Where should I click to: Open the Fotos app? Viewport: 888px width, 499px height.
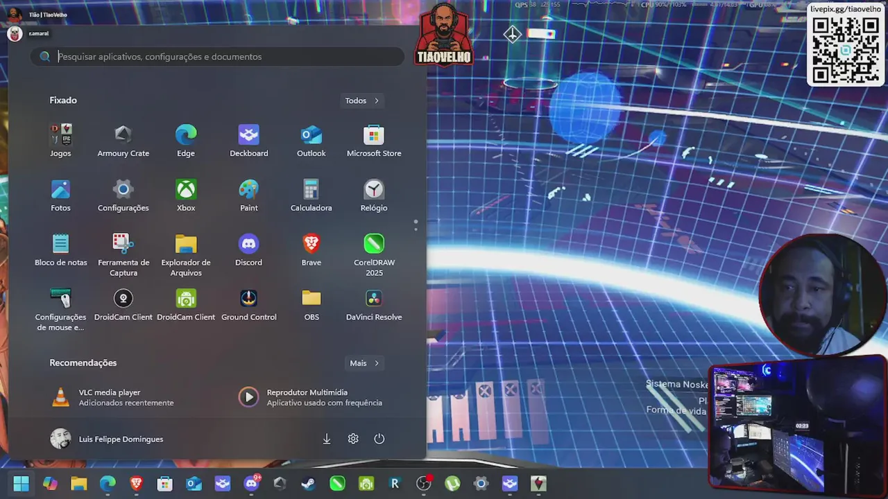pyautogui.click(x=60, y=195)
